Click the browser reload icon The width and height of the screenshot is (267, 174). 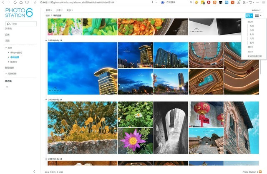[x=15, y=2]
